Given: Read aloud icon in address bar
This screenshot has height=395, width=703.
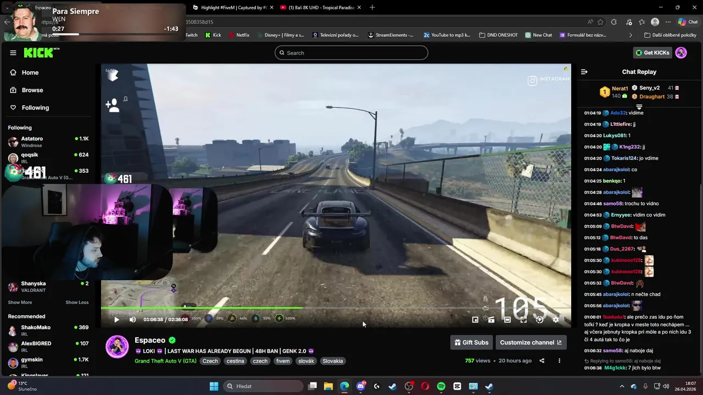Looking at the screenshot, I should [590, 22].
